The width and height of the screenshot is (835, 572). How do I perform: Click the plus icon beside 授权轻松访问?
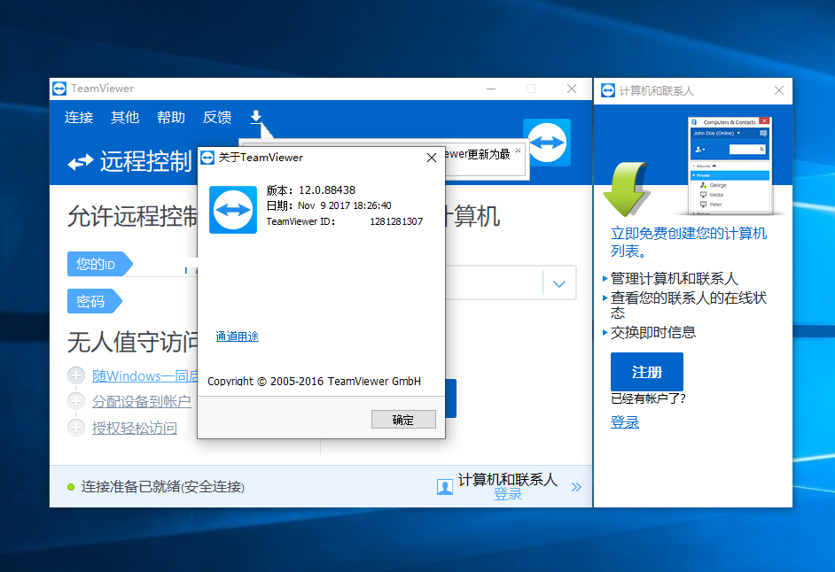76,428
